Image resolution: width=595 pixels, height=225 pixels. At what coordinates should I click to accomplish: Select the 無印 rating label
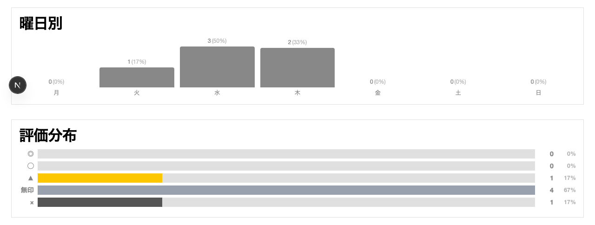point(27,190)
